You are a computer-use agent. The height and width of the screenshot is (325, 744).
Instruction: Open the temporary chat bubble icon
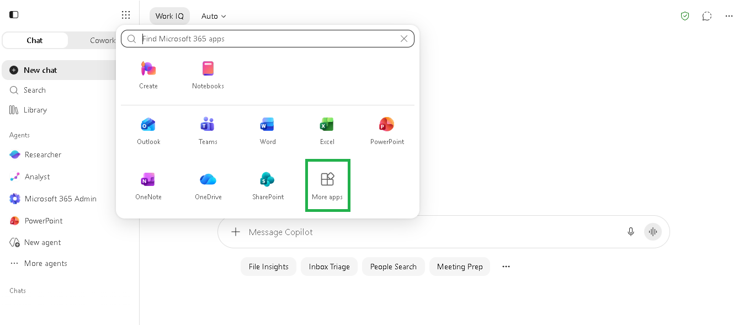(x=707, y=16)
